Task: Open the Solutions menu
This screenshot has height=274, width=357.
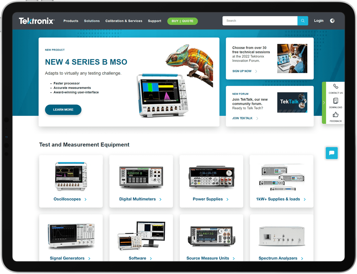Action: [92, 21]
